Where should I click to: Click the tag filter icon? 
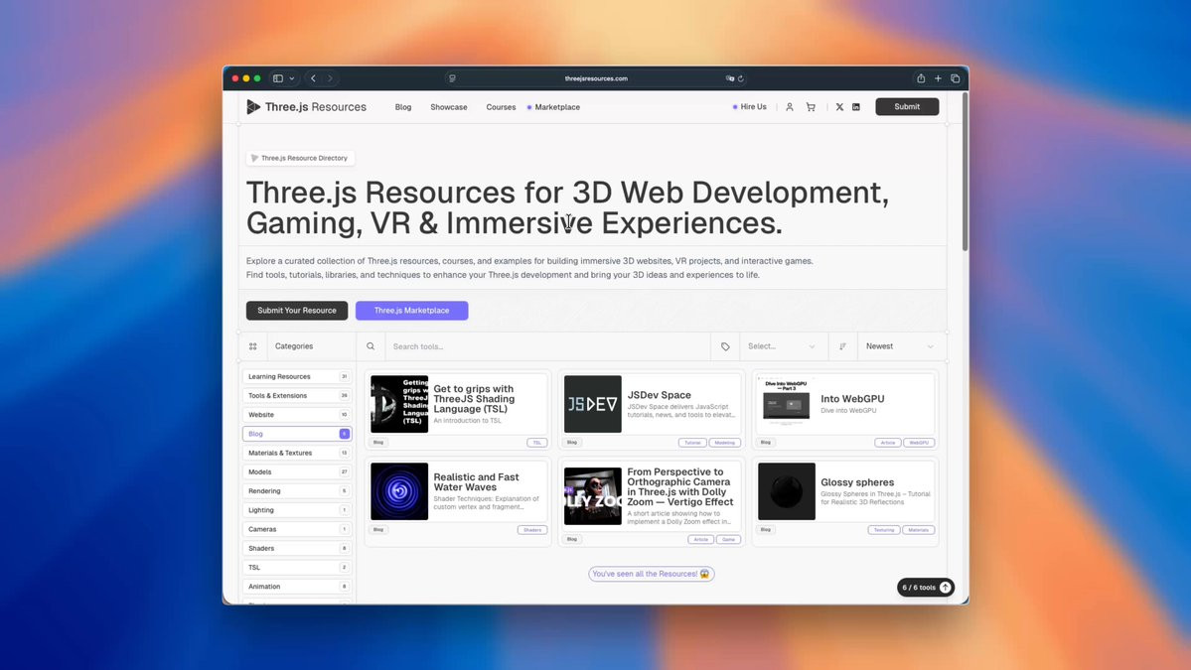[x=725, y=346]
